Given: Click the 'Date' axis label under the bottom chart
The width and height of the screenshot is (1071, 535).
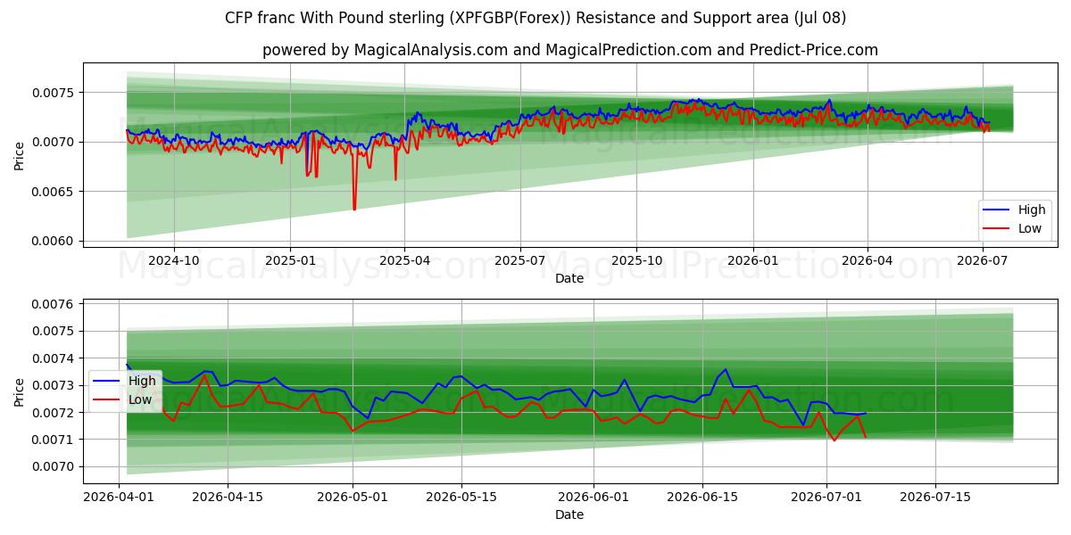Looking at the screenshot, I should pos(569,514).
